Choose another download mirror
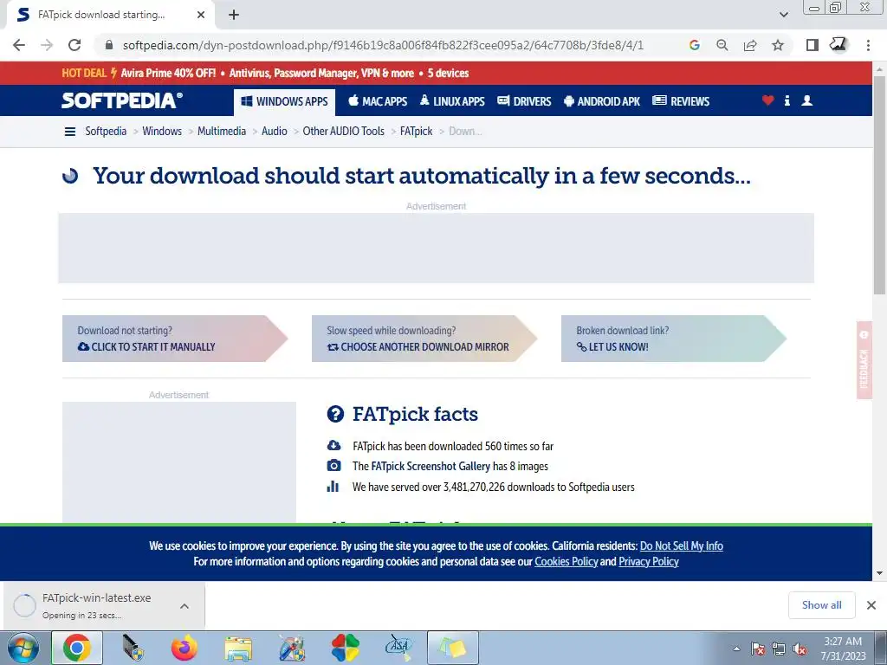The image size is (887, 665). coord(424,339)
